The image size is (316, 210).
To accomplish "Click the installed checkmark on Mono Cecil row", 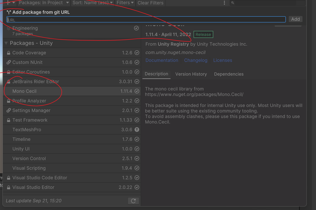I will [x=137, y=91].
